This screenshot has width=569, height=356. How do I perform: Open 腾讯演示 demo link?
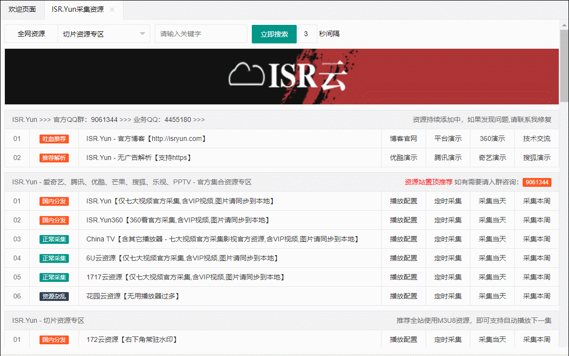[447, 158]
